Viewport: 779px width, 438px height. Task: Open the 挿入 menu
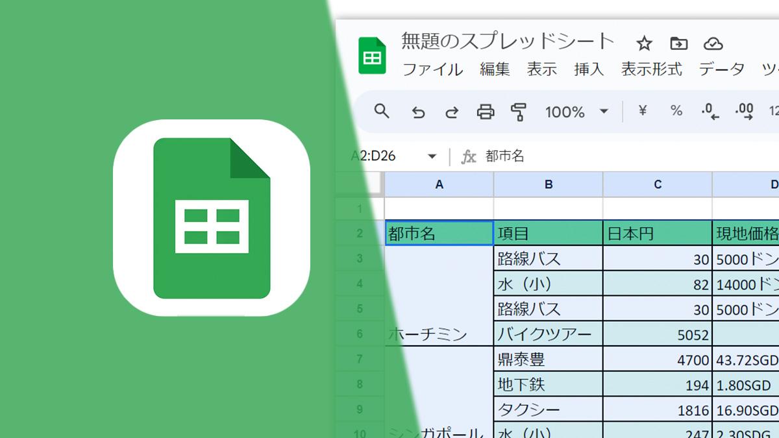tap(589, 69)
